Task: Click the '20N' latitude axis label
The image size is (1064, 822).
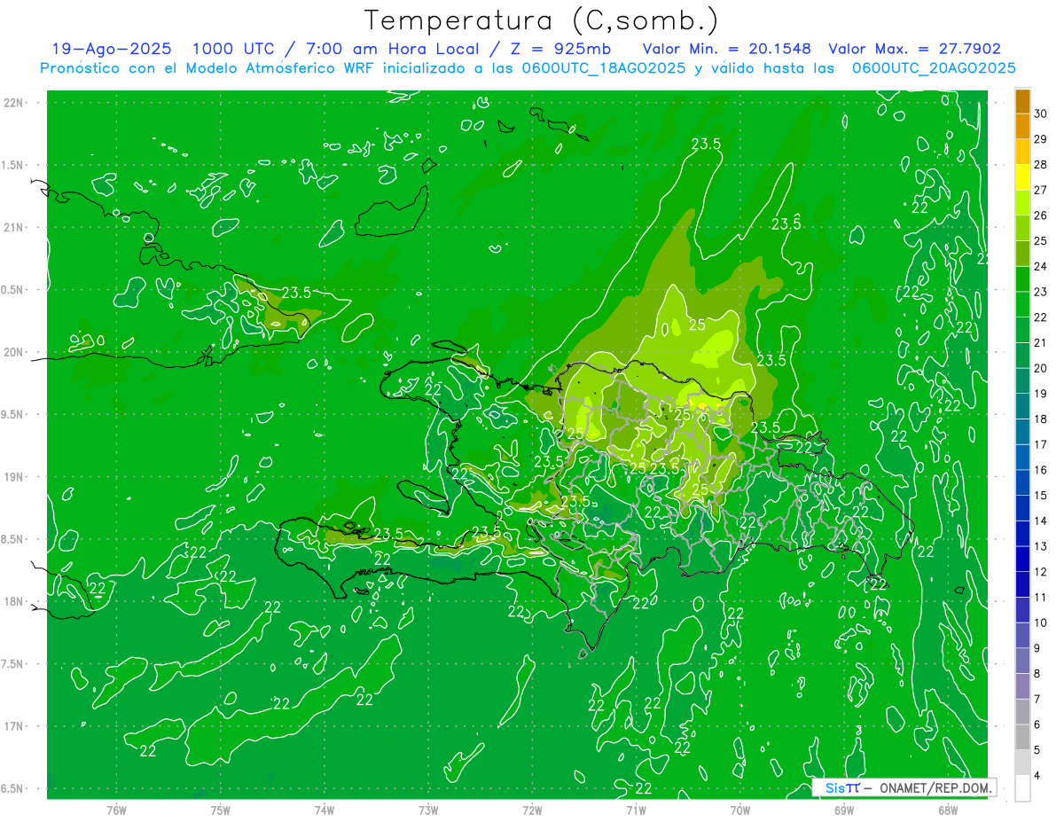Action: [15, 352]
